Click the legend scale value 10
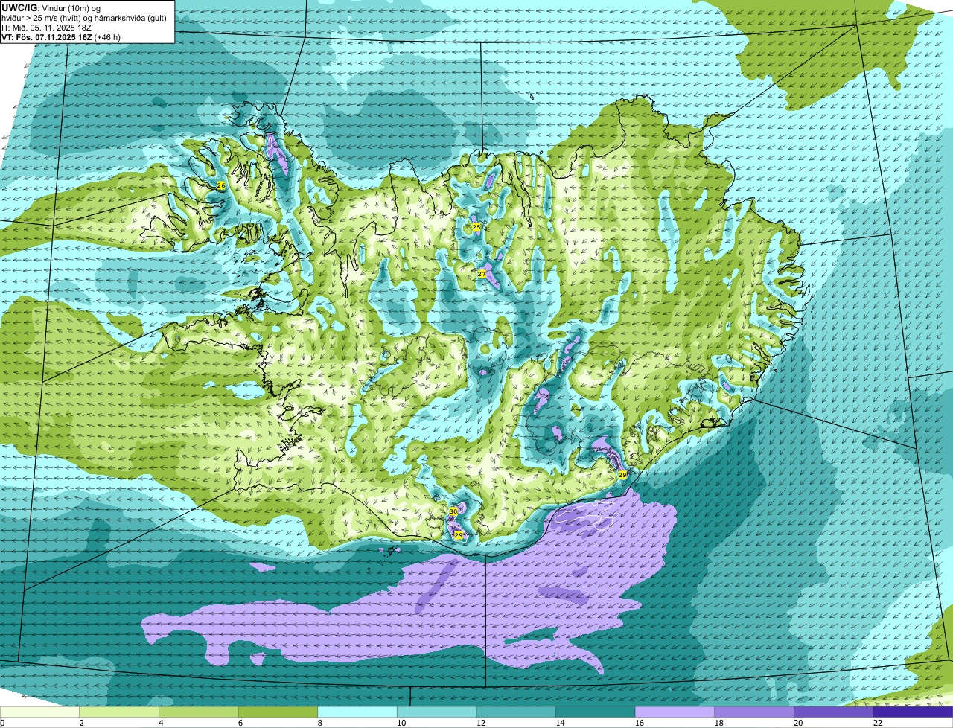Screen dimensions: 953x728 click(x=401, y=723)
